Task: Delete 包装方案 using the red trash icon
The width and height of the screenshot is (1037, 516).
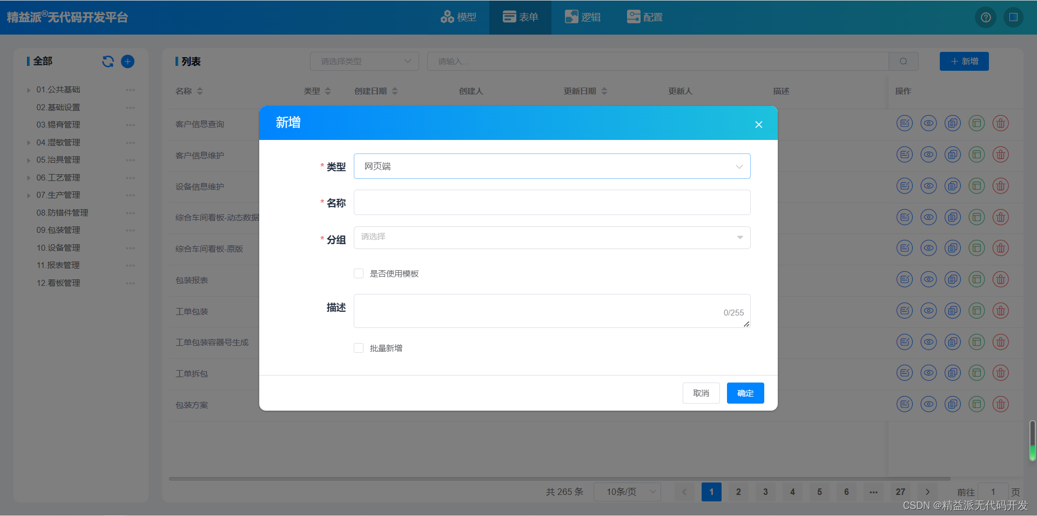Action: click(x=1000, y=404)
